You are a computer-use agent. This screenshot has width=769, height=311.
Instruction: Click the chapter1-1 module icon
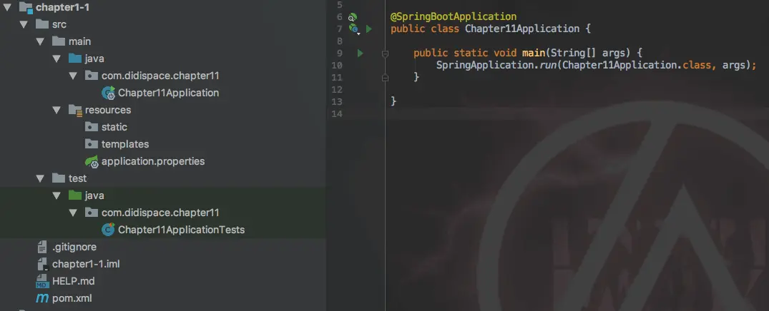click(26, 7)
